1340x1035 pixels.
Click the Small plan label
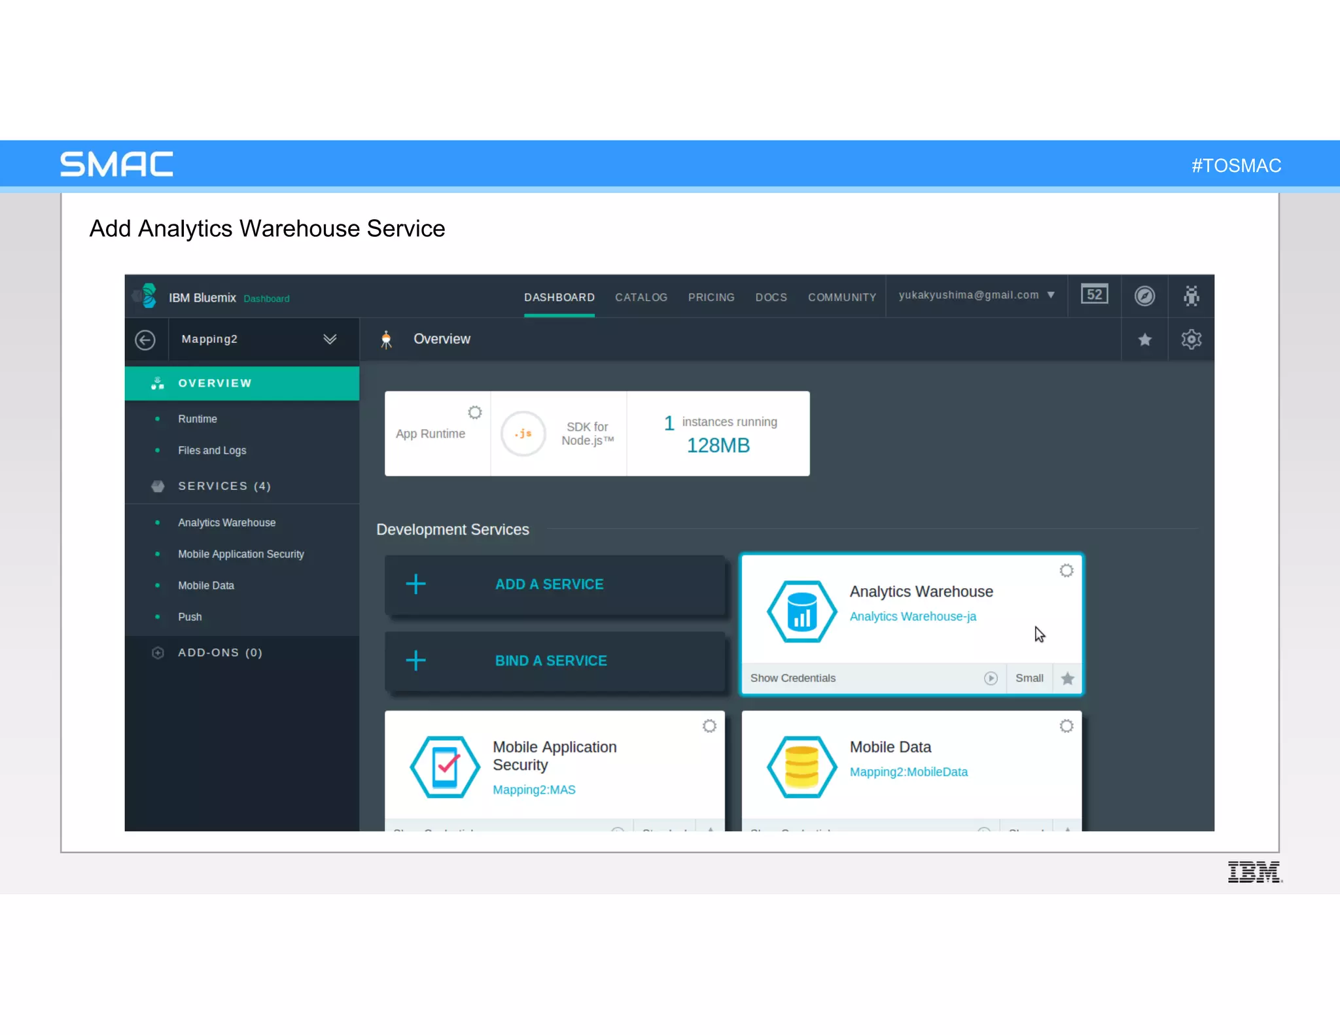pyautogui.click(x=1029, y=678)
